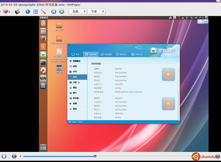
Task: Open the blue file information icon
Action: pyautogui.click(x=28, y=12)
